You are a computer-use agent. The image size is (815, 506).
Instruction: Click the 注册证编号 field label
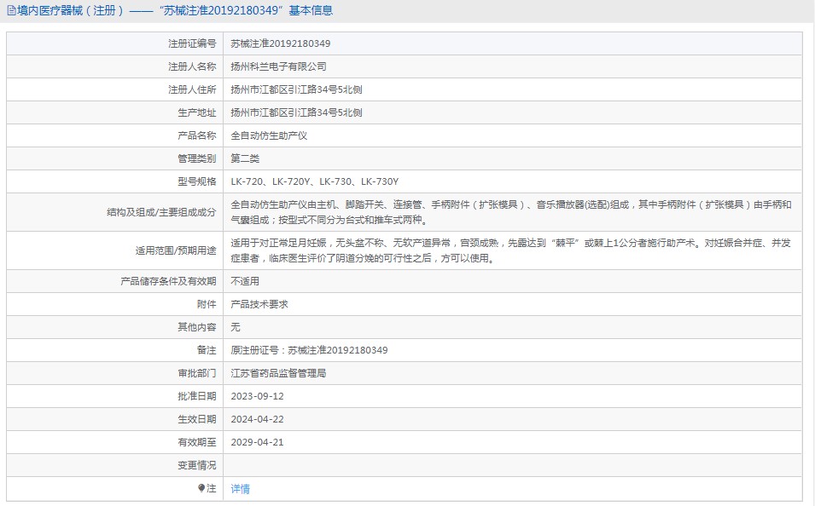pos(192,43)
